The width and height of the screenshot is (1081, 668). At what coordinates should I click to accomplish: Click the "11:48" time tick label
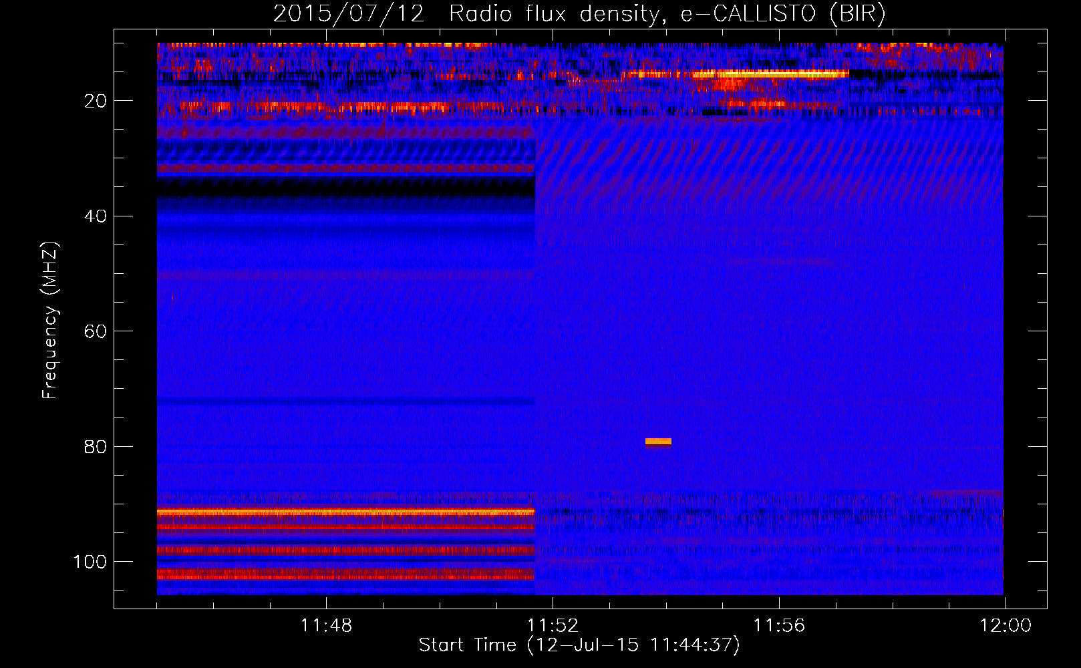[326, 626]
